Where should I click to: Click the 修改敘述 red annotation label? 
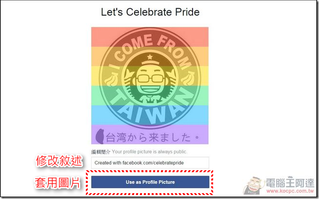click(59, 161)
